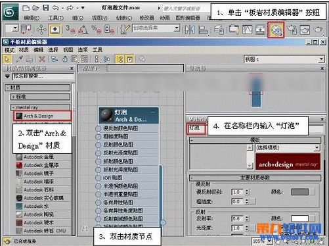
Task: Click the Render Production teapot icon
Action: click(x=318, y=30)
